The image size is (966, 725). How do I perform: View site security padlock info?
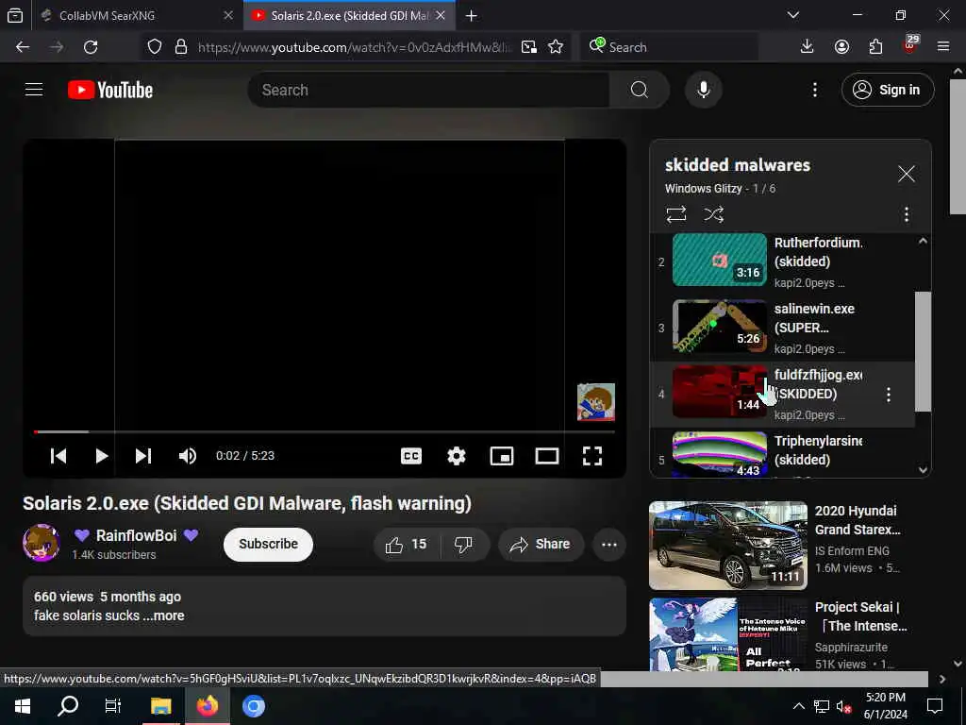[x=181, y=47]
